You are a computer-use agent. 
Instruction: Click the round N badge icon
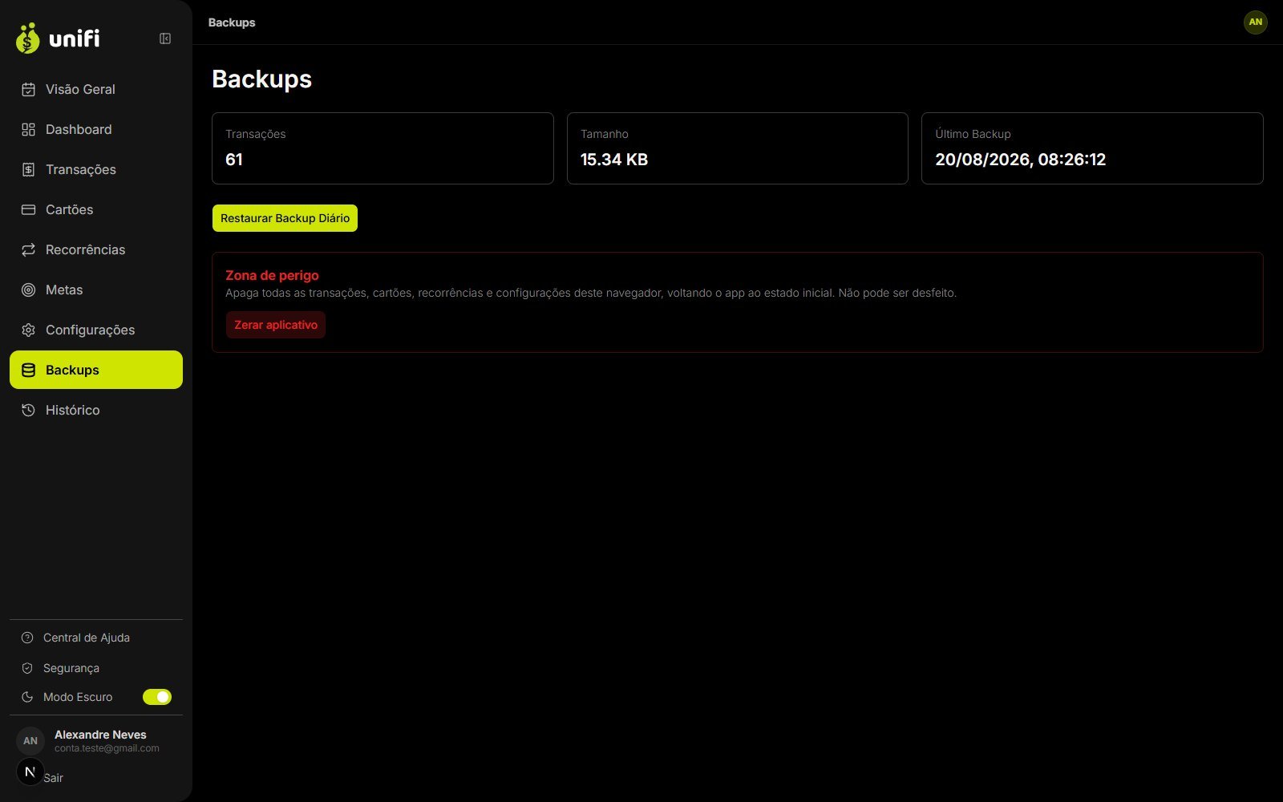point(30,772)
